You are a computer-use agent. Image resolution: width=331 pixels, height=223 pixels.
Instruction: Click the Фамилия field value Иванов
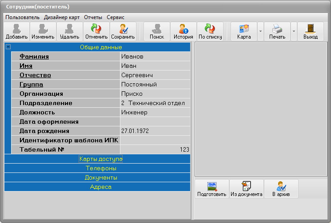click(155, 56)
